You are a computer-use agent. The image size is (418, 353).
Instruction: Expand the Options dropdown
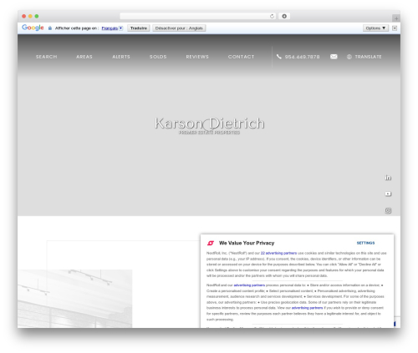coord(375,28)
